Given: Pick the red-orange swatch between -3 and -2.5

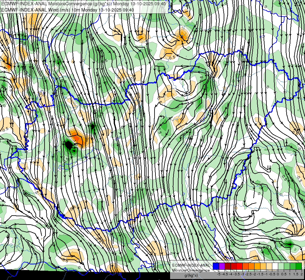Looking at the screenshot, I should point(245,266).
